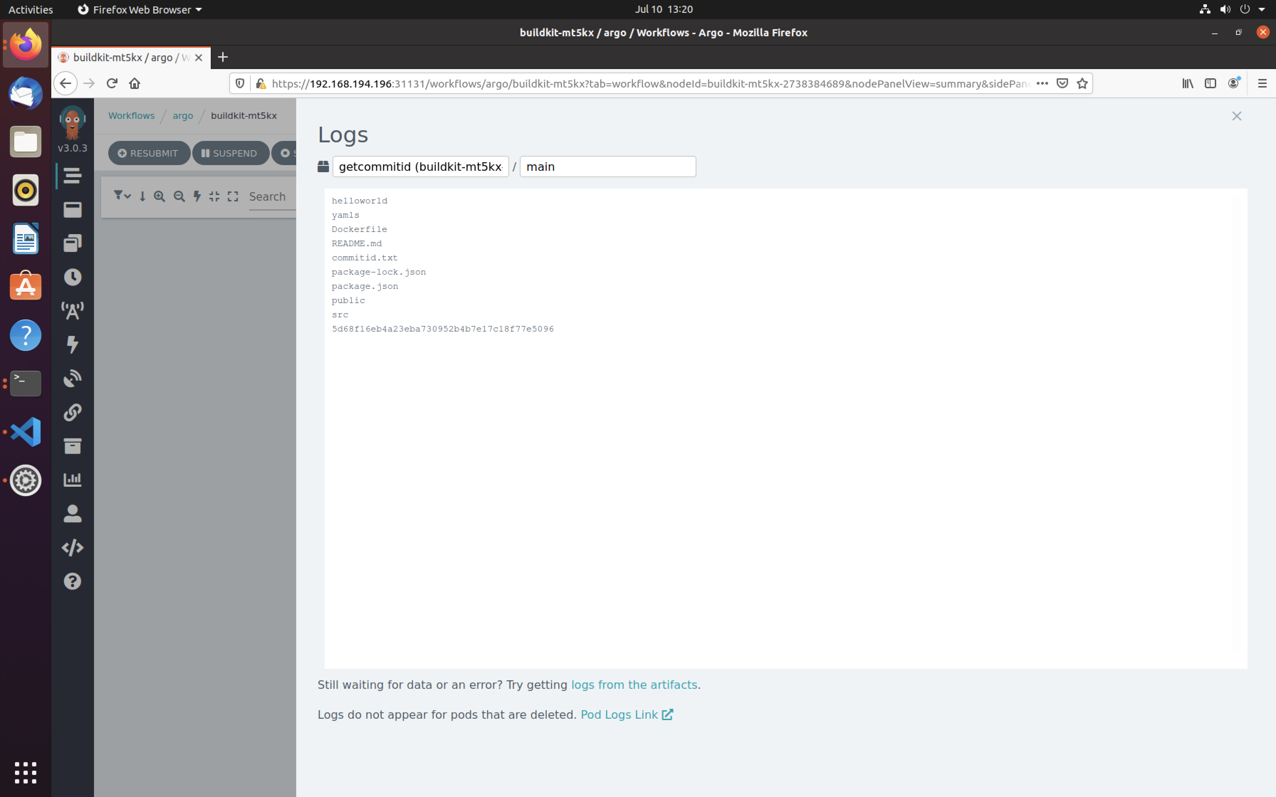The height and width of the screenshot is (797, 1276).
Task: Click the Argo workflow node icon
Action: pos(324,166)
